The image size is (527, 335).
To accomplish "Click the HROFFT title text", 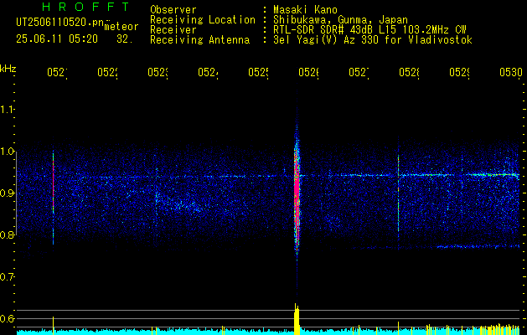I will (85, 7).
